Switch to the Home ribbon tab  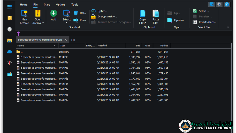click(x=24, y=5)
